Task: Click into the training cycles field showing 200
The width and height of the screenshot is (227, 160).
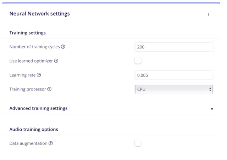Action: [174, 47]
